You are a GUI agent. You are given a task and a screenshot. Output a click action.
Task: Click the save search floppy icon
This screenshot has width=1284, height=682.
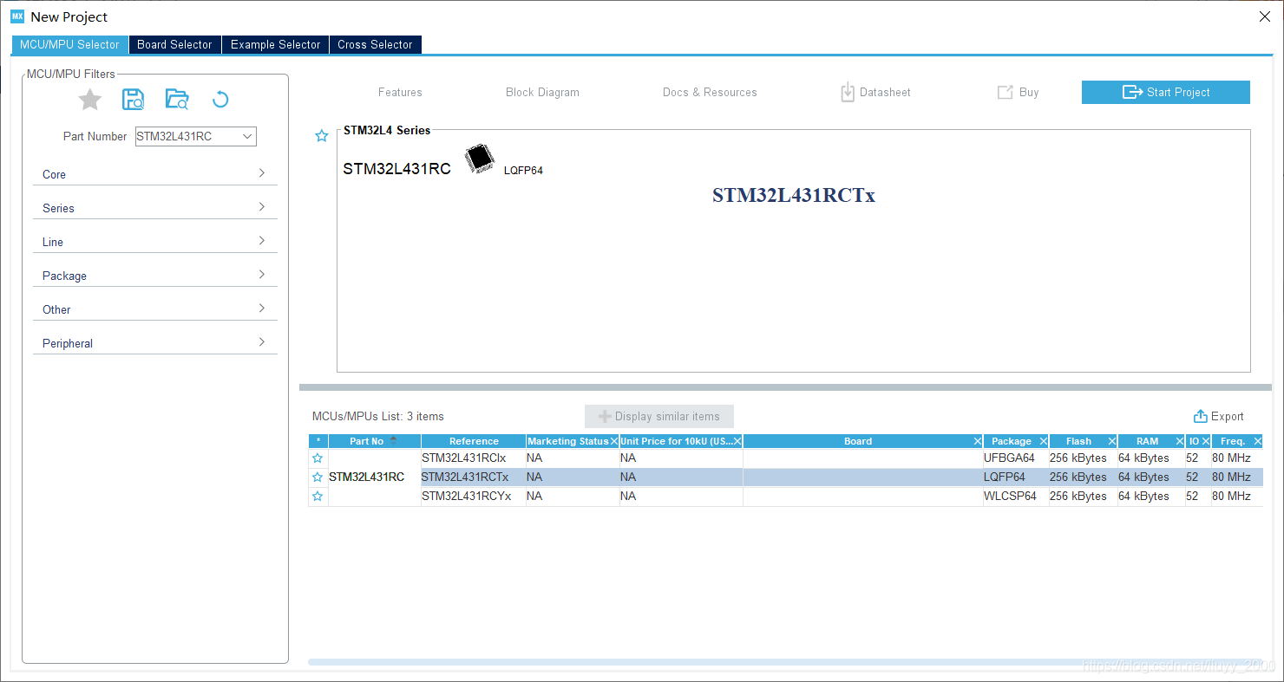133,100
